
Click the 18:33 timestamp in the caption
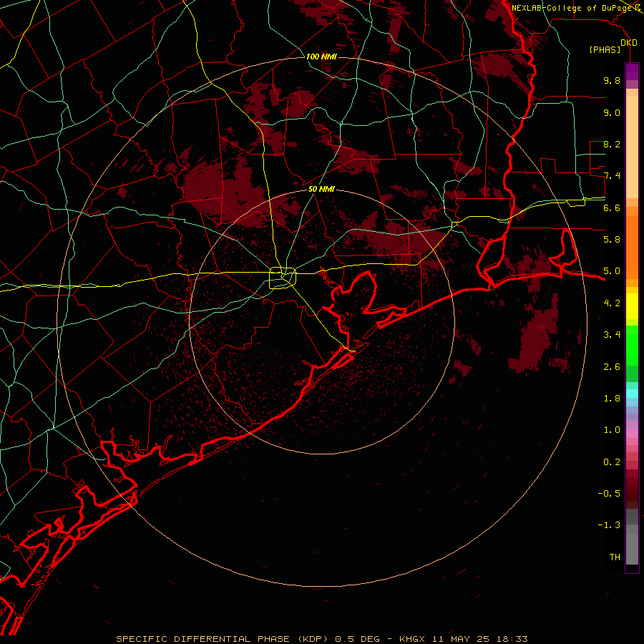[x=512, y=639]
